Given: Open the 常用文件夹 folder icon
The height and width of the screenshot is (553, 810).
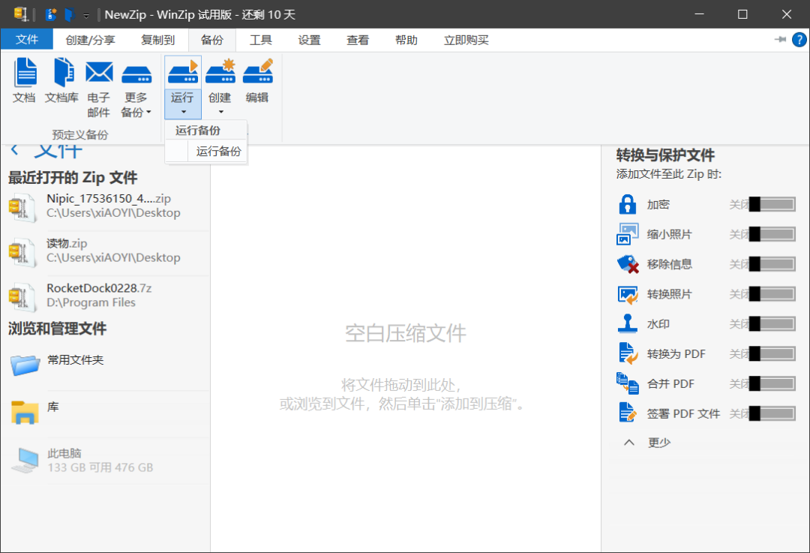Looking at the screenshot, I should tap(25, 364).
